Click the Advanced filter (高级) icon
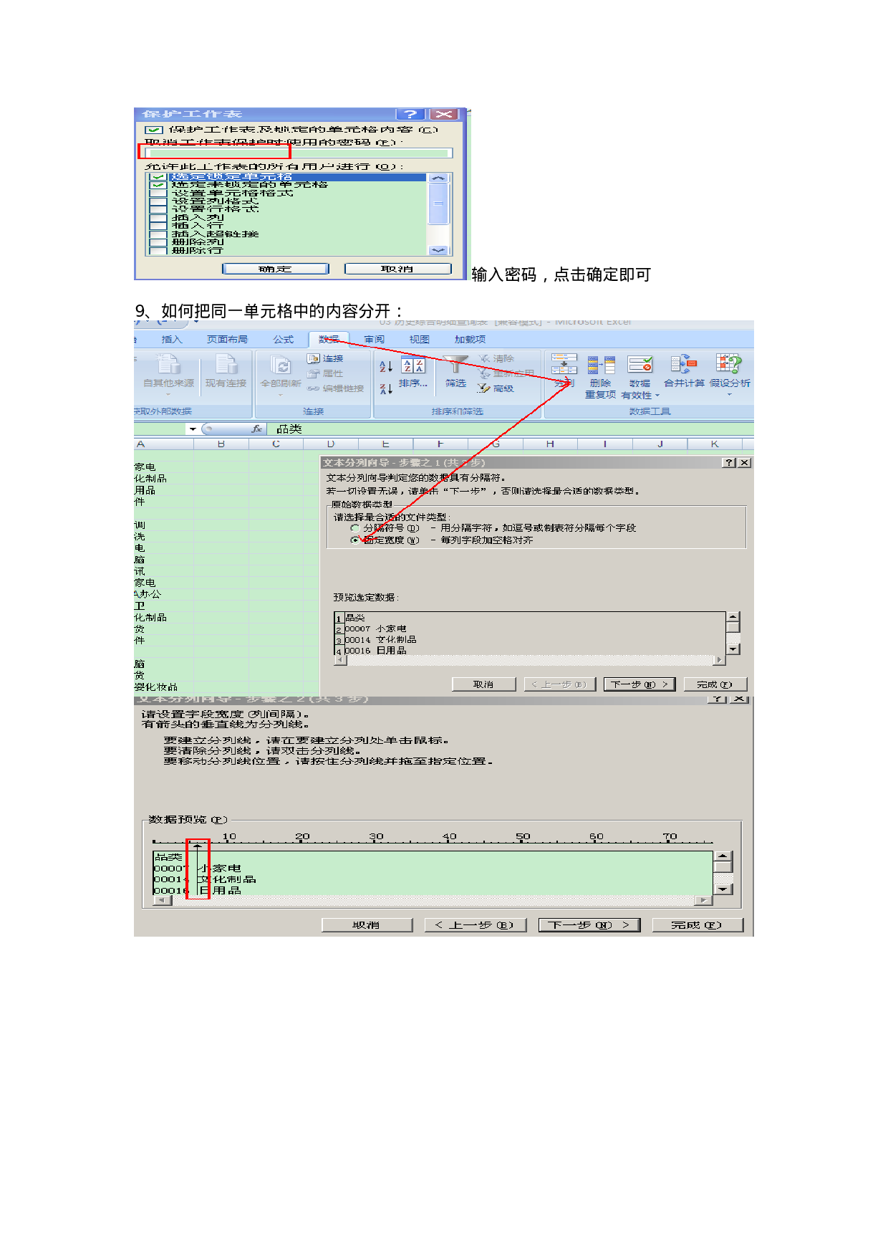Image resolution: width=888 pixels, height=1257 pixels. pyautogui.click(x=485, y=388)
